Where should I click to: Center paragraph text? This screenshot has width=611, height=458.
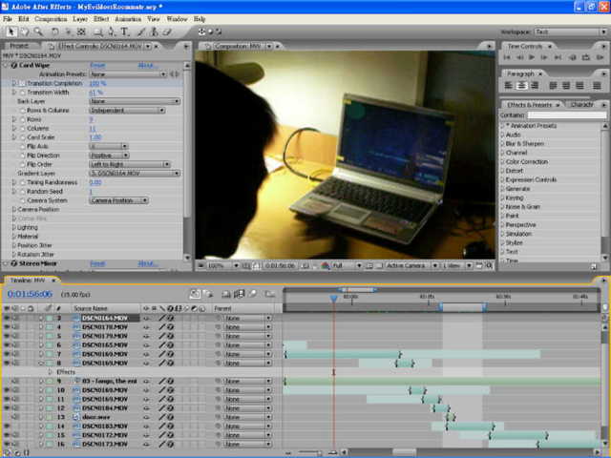[x=522, y=85]
